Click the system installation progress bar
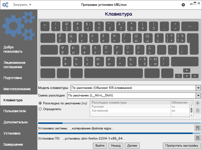The width and height of the screenshot is (202, 150). coord(119,123)
